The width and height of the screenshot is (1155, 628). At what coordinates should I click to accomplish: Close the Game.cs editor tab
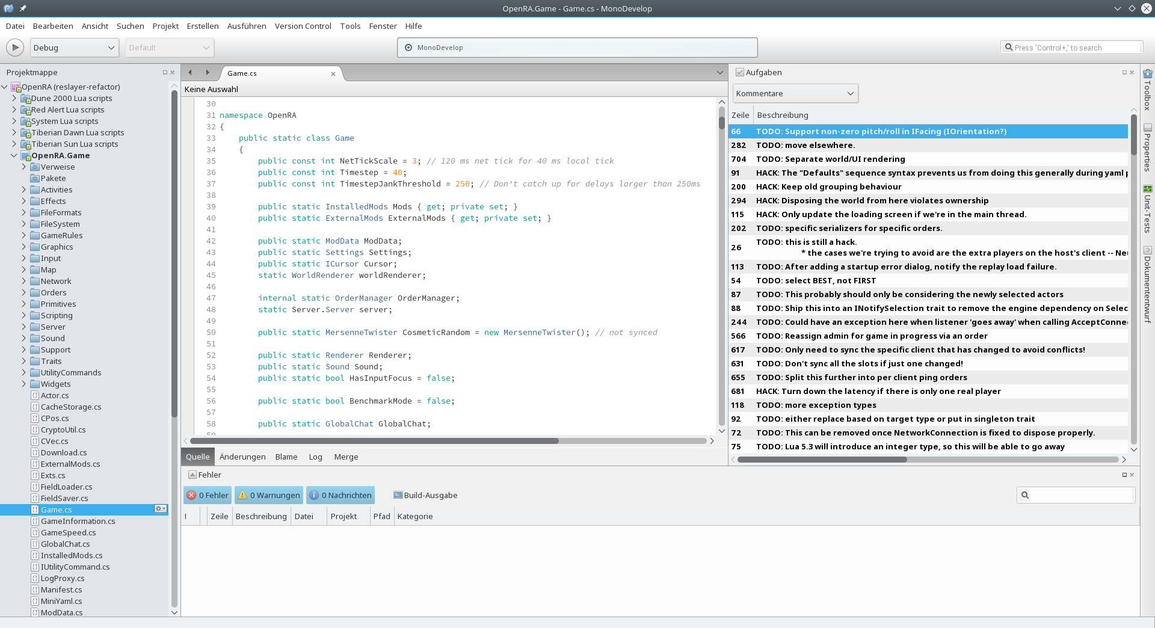(333, 74)
